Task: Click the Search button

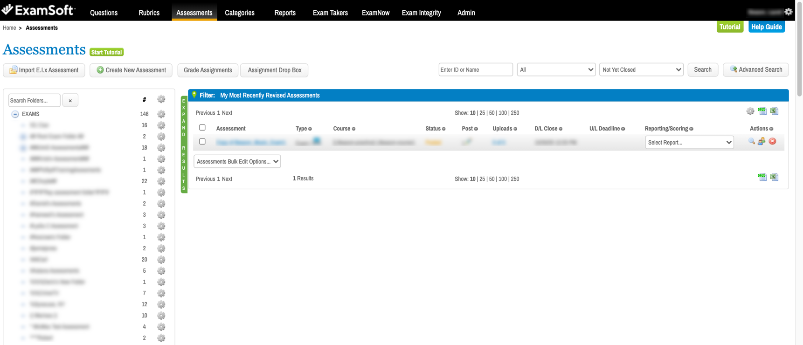Action: click(x=703, y=69)
